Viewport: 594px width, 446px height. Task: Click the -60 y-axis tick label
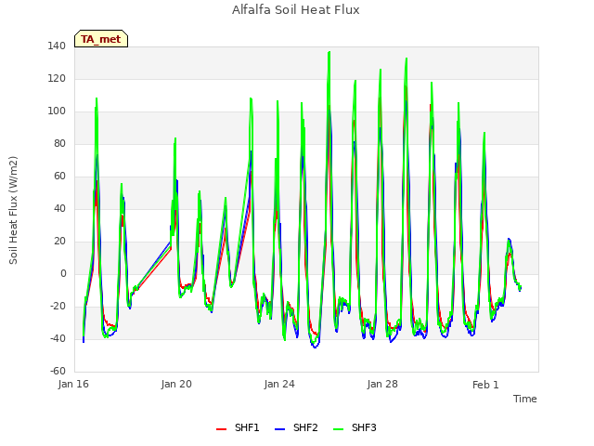point(58,371)
